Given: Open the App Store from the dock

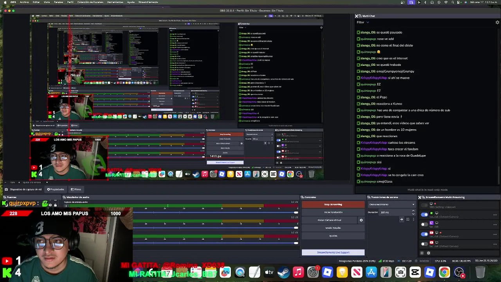Looking at the screenshot, I should tap(371, 272).
